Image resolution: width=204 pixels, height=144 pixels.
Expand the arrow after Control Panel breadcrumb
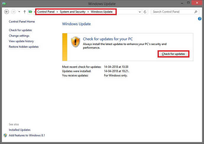(57, 12)
